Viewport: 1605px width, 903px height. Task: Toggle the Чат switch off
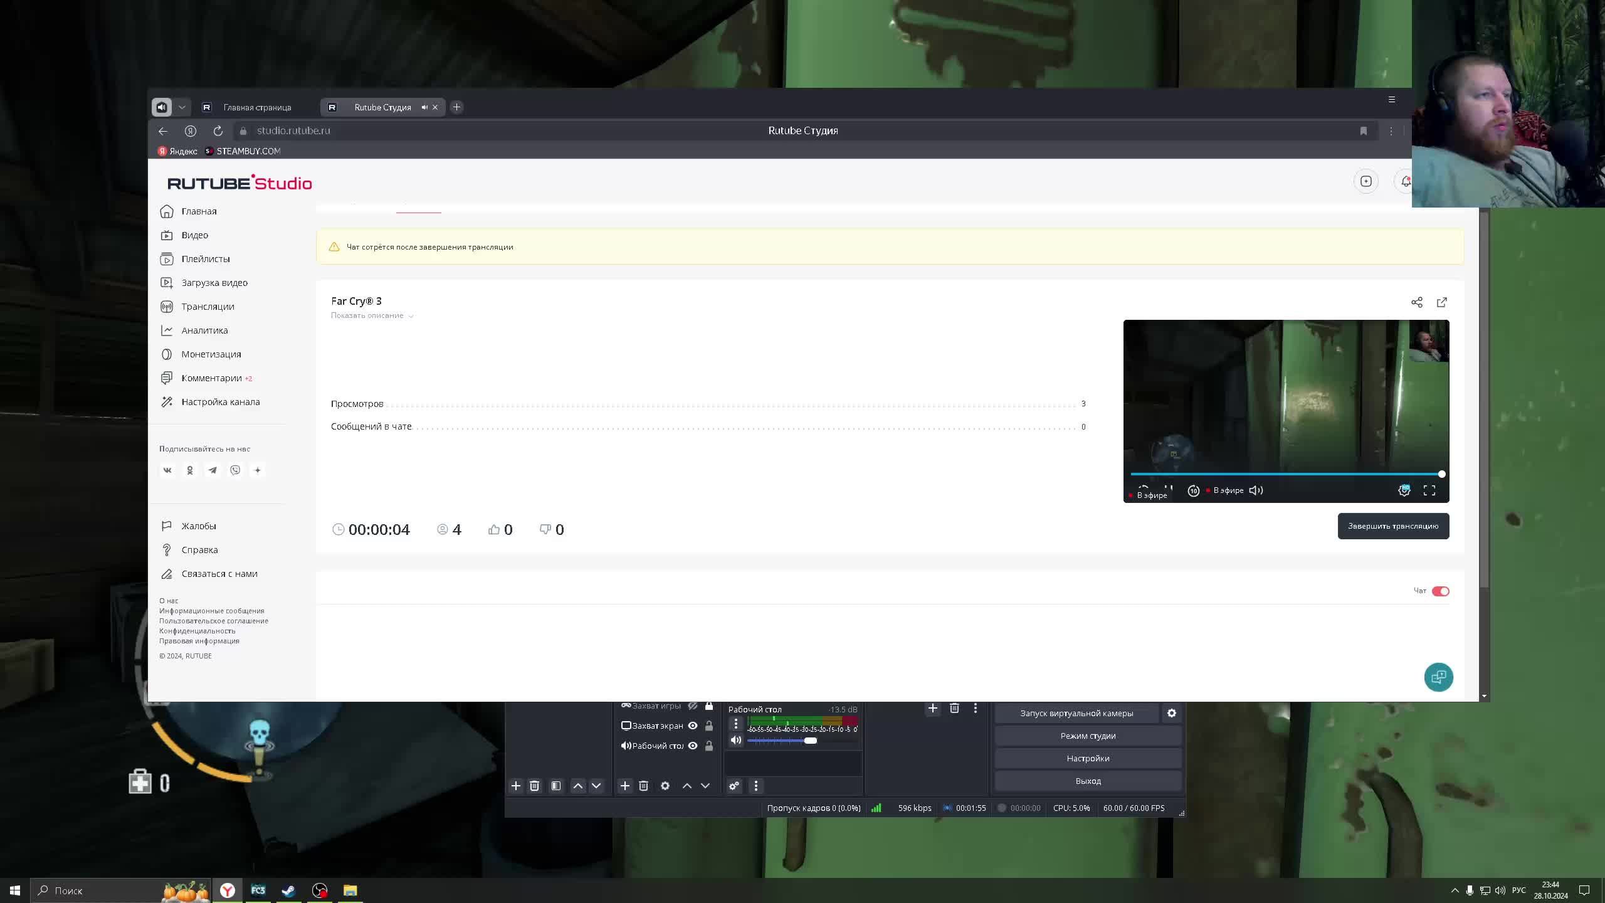tap(1440, 591)
